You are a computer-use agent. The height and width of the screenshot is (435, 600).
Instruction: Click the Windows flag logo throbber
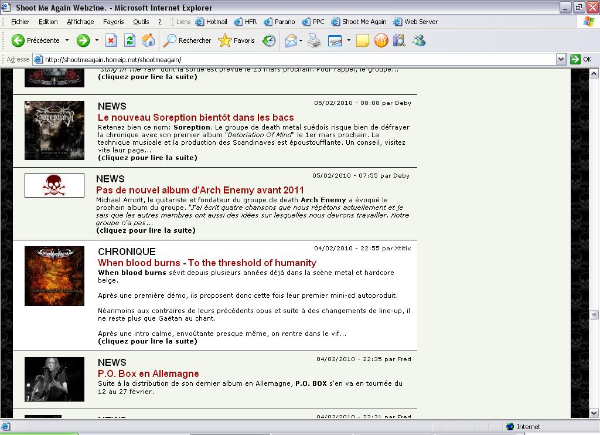point(588,22)
